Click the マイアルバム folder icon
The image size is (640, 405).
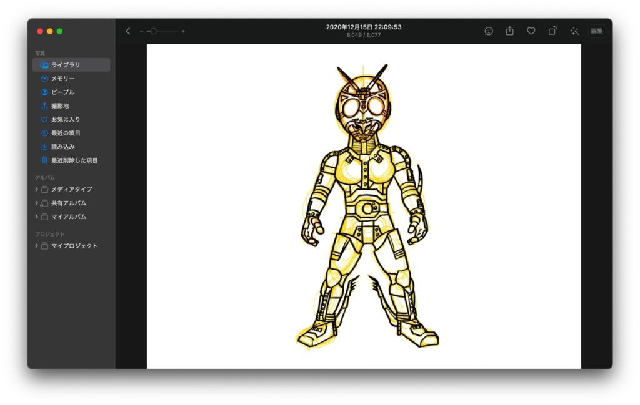(44, 217)
